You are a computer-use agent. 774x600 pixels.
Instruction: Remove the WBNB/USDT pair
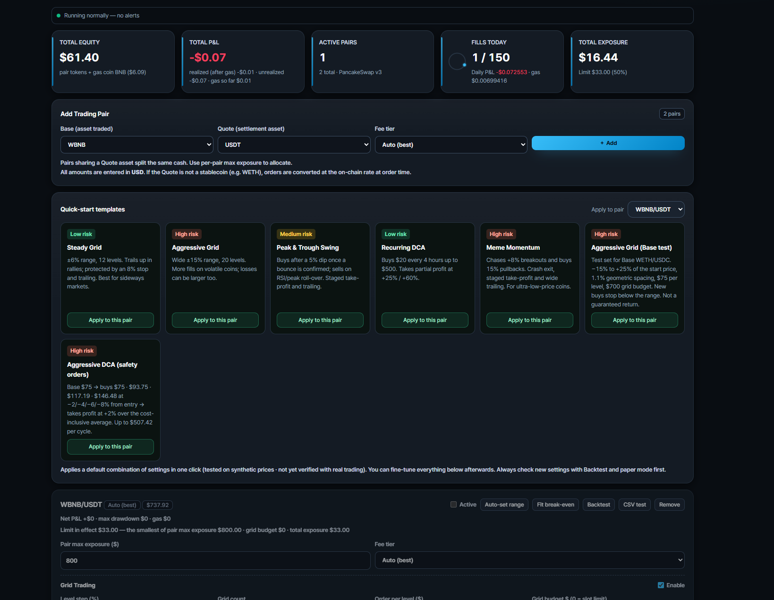pos(670,505)
